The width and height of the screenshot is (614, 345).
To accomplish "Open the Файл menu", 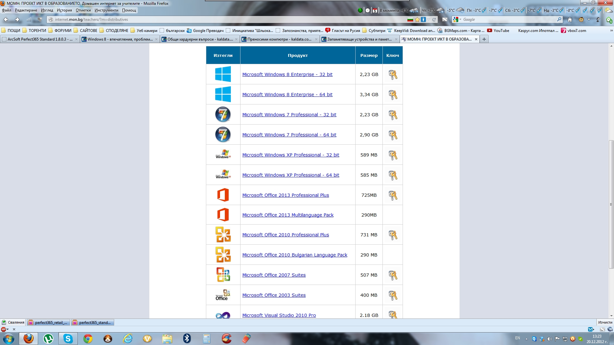I will [6, 10].
